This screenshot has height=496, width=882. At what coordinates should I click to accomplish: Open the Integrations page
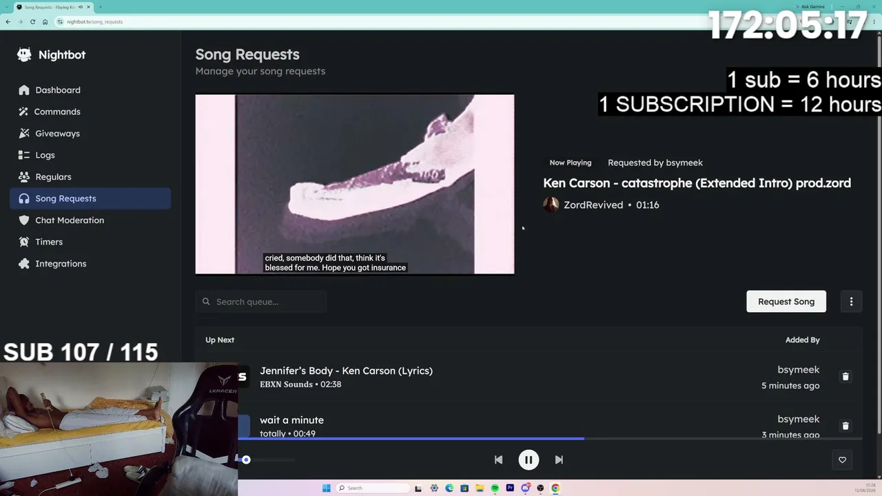pos(90,264)
